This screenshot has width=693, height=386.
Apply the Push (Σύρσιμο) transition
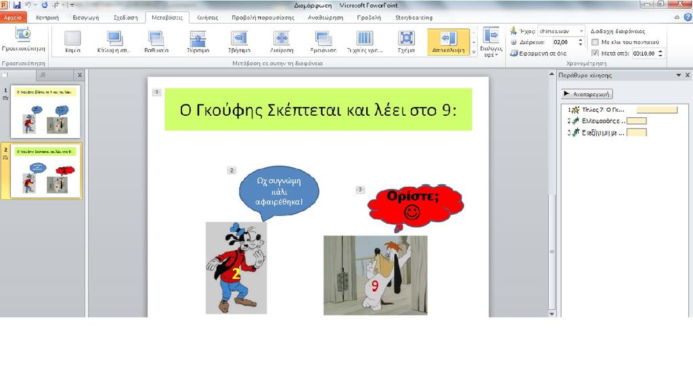pos(198,41)
